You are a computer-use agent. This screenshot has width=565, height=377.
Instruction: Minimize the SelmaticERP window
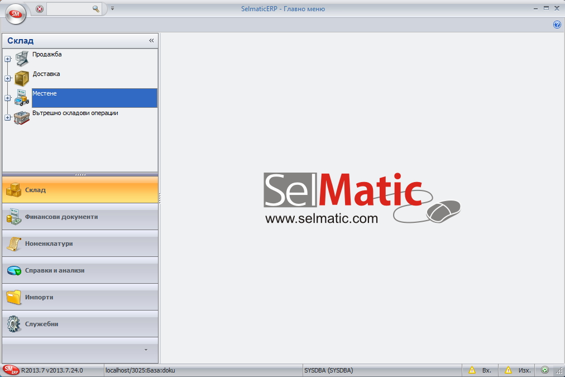(536, 8)
